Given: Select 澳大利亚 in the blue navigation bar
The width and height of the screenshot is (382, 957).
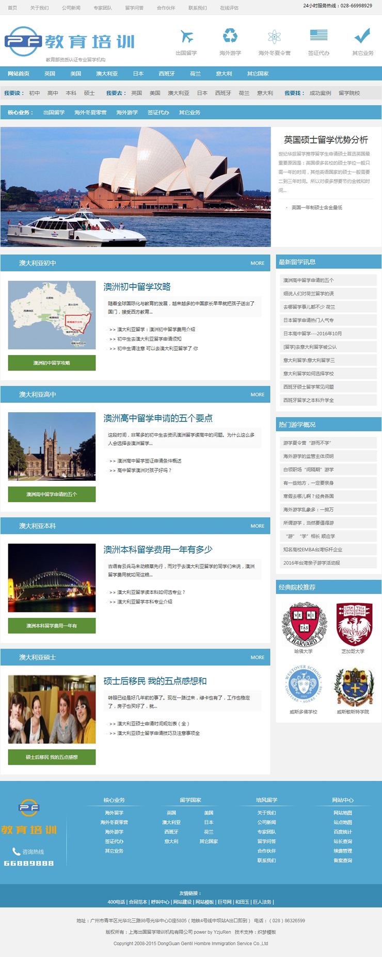Looking at the screenshot, I should (x=107, y=74).
